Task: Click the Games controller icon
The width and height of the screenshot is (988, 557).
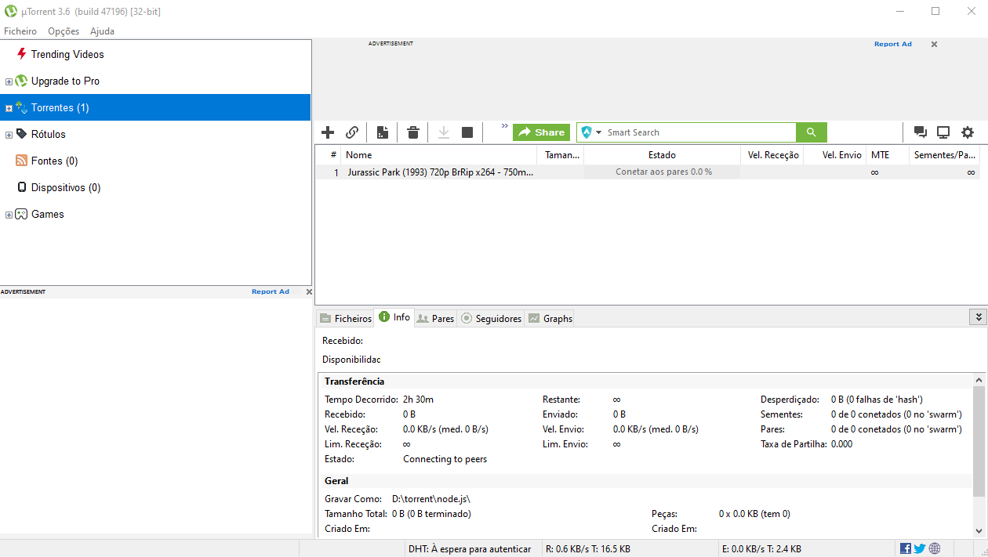Action: (22, 214)
